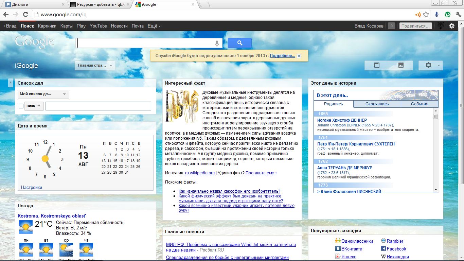The width and height of the screenshot is (464, 261).
Task: Follow the 'Подробнее...' link in the notice
Action: 282,56
